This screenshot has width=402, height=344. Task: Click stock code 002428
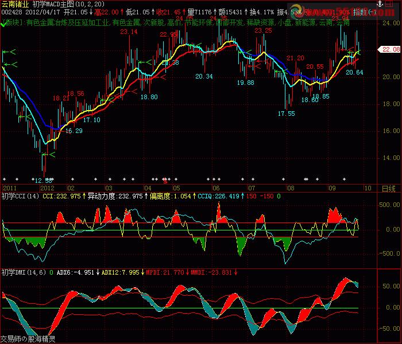(11, 12)
